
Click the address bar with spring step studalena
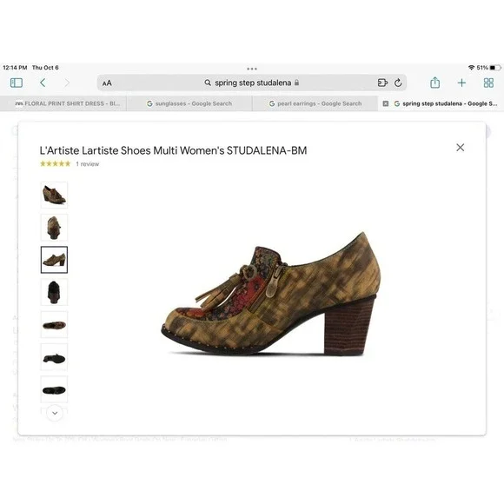click(252, 83)
